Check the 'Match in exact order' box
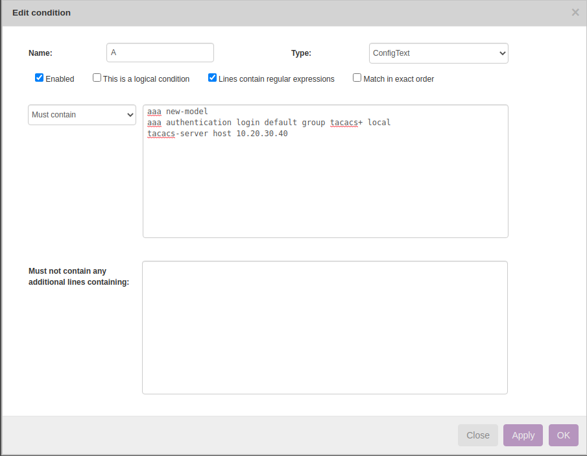Screen dimensions: 587x456 pos(357,78)
